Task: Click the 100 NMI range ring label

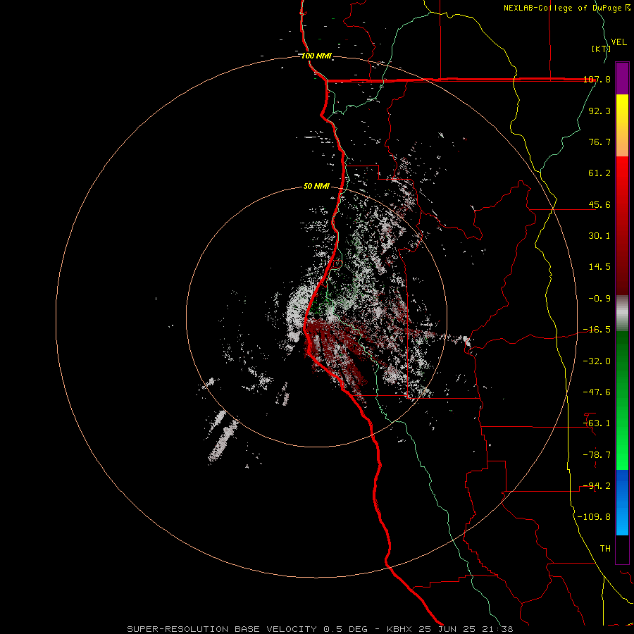Action: (x=316, y=56)
